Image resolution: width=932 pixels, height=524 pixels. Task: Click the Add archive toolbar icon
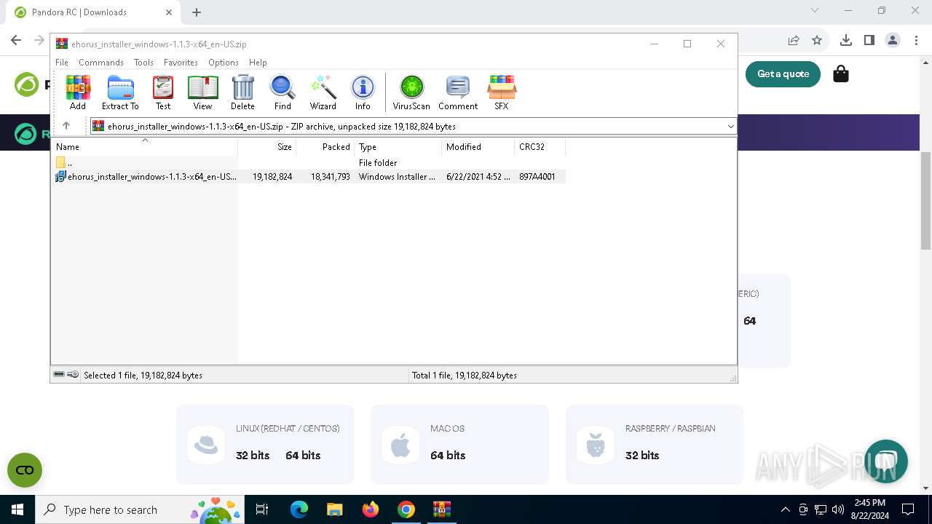coord(78,92)
